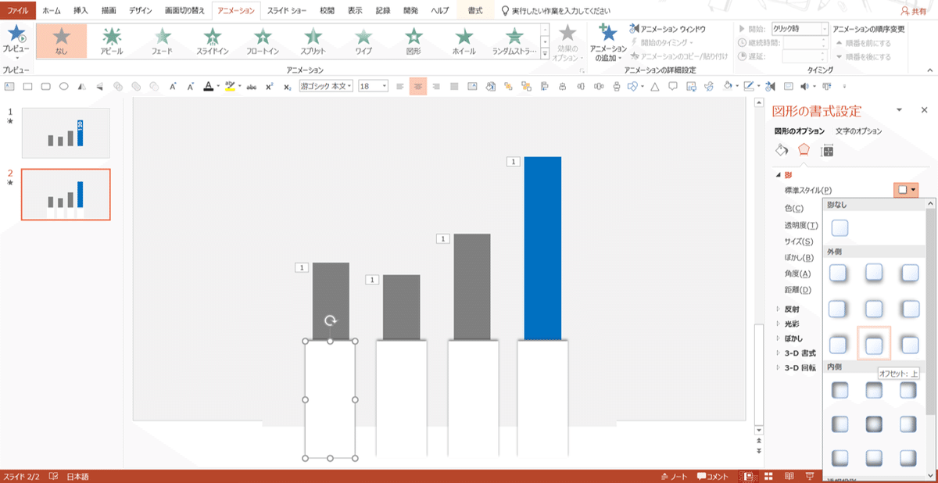Toggle normal view button in status bar
938x483 pixels.
[749, 476]
